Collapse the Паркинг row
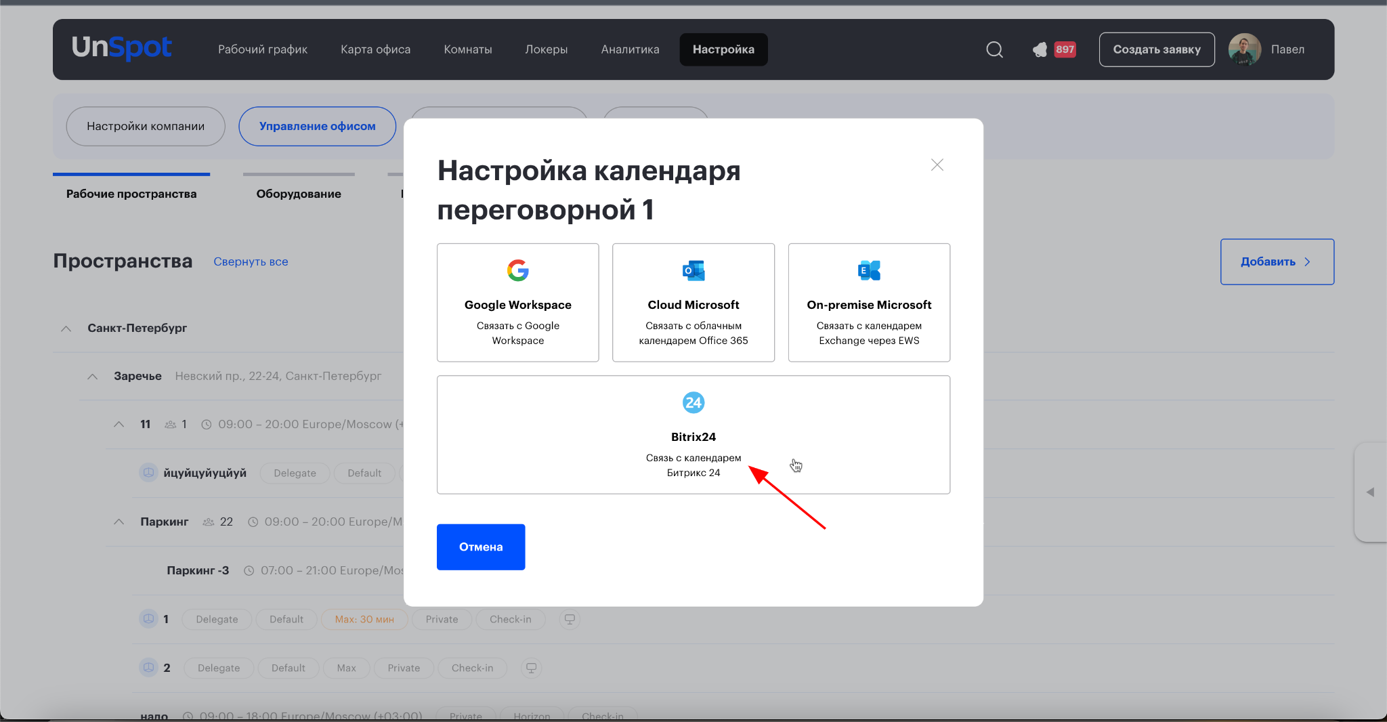The width and height of the screenshot is (1387, 722). 119,522
